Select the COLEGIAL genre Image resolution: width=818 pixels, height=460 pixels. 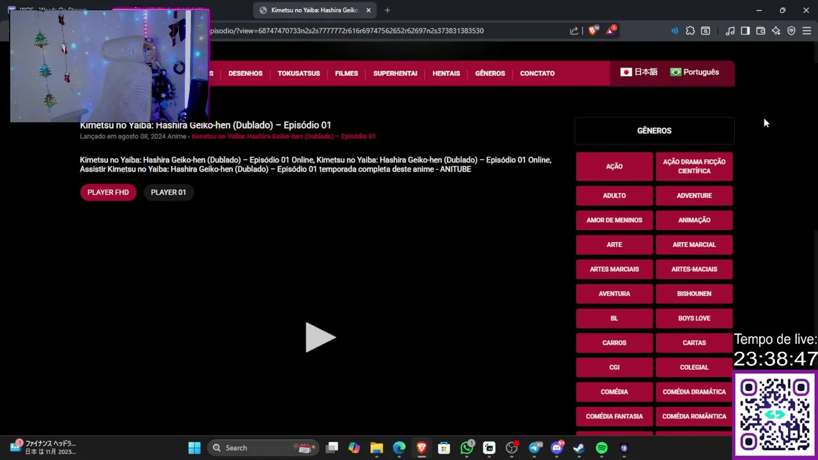pos(694,367)
